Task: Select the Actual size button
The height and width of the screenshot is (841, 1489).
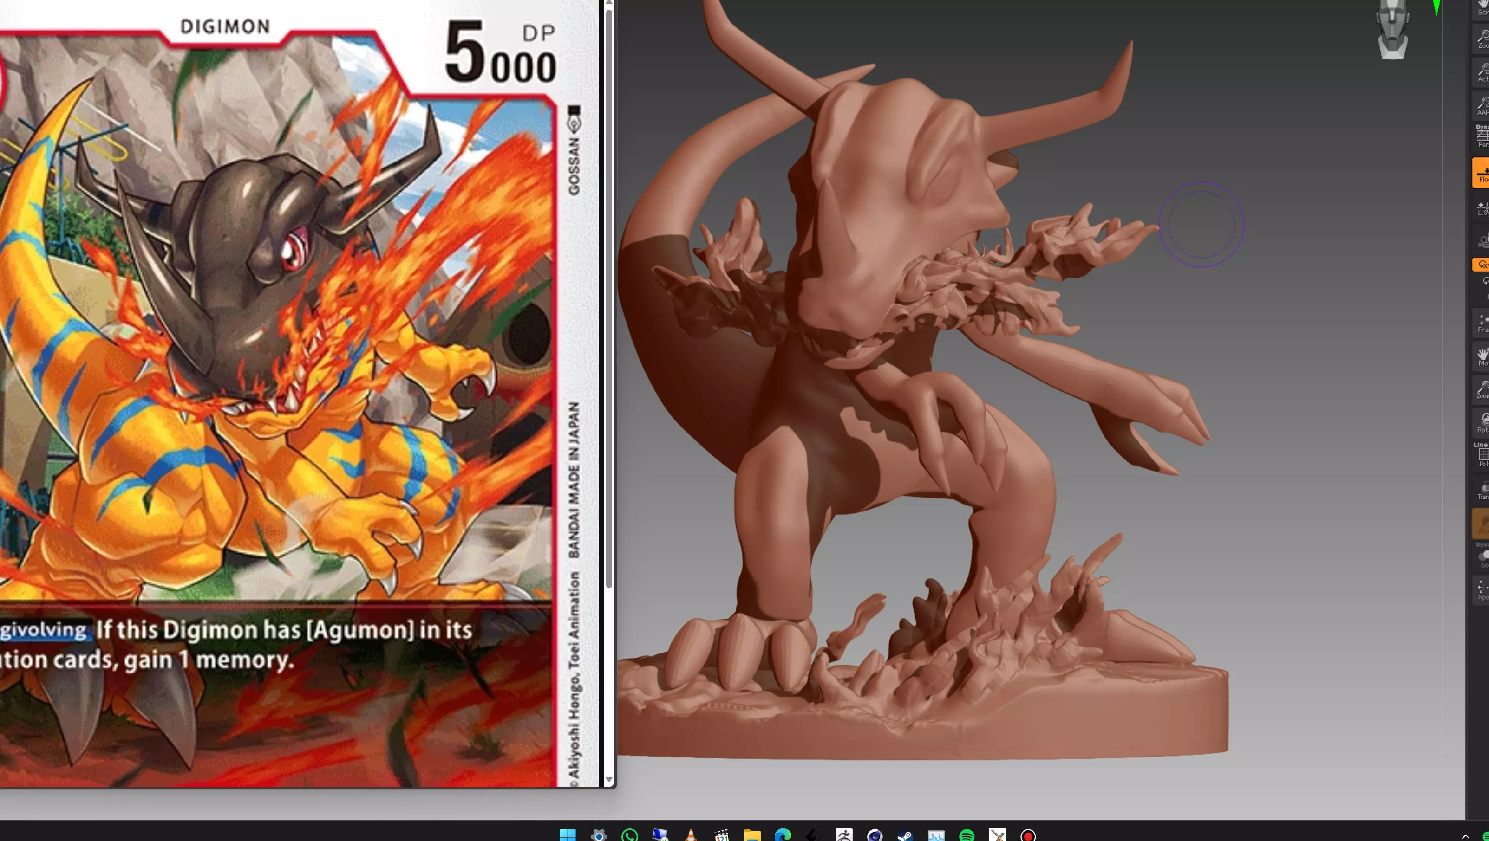Action: pos(1482,72)
